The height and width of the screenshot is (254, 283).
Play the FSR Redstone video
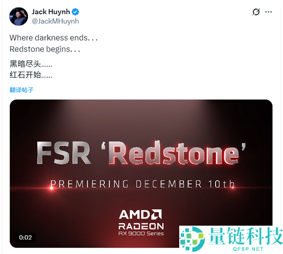click(141, 173)
